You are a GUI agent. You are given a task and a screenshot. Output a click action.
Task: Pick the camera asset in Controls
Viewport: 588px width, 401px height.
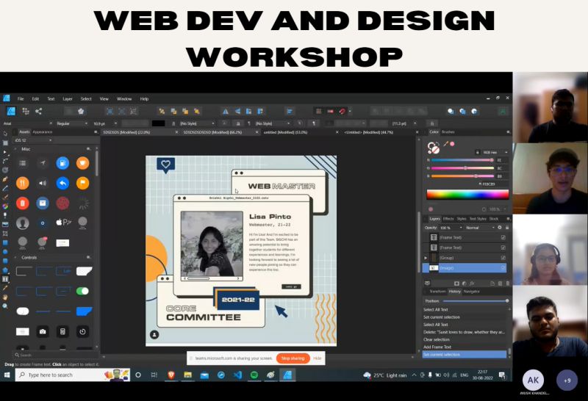coord(43,332)
